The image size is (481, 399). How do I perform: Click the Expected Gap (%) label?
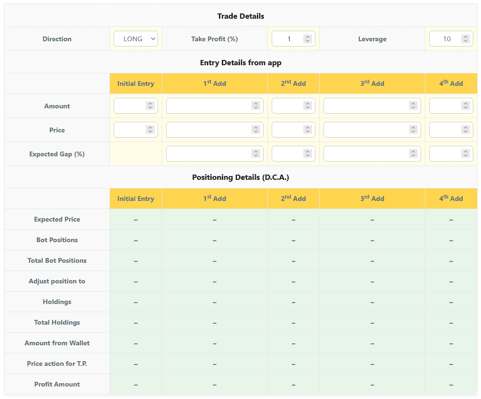[57, 154]
